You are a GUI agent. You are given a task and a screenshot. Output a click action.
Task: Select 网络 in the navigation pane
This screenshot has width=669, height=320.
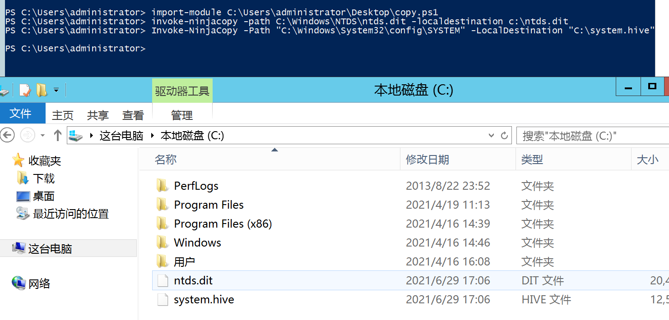click(x=39, y=283)
